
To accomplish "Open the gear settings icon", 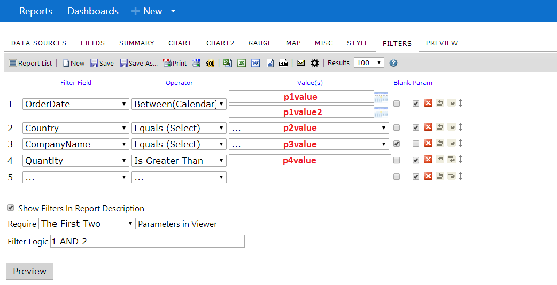I will (315, 63).
